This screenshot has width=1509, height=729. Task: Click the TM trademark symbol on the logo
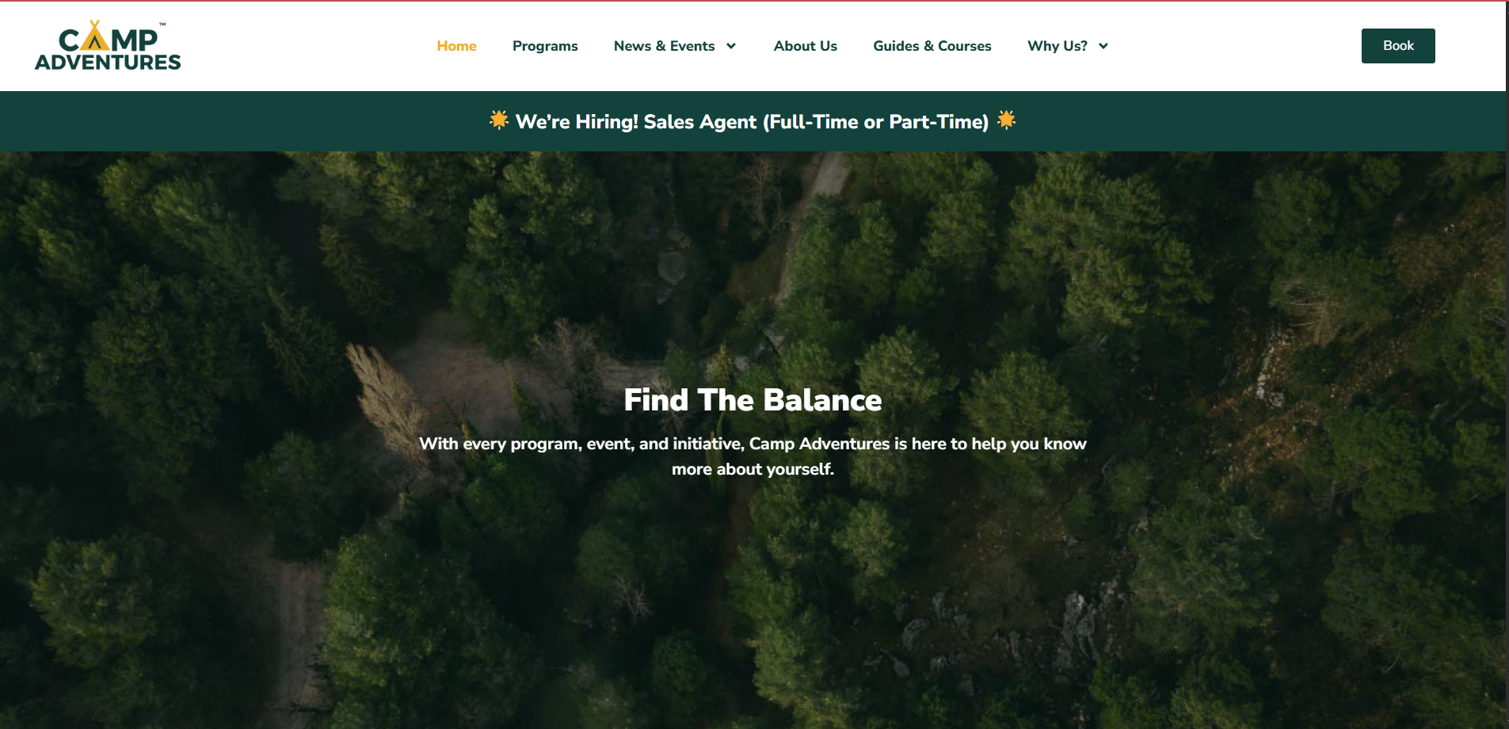(x=162, y=25)
